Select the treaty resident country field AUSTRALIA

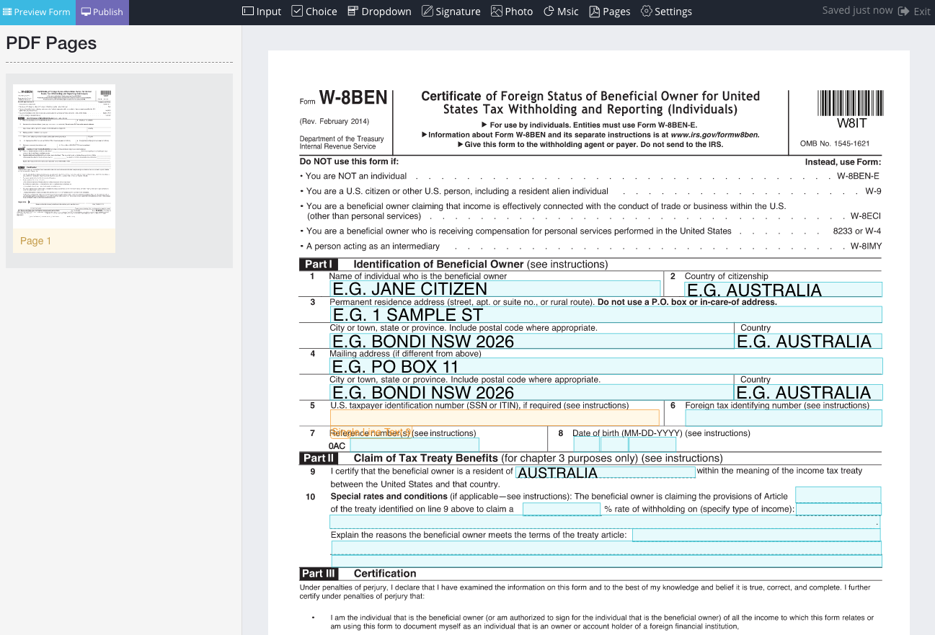[605, 473]
